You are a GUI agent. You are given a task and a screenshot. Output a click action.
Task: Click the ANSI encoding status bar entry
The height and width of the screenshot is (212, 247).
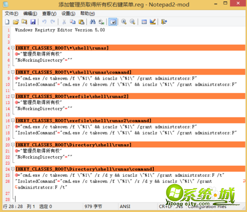(x=125, y=207)
